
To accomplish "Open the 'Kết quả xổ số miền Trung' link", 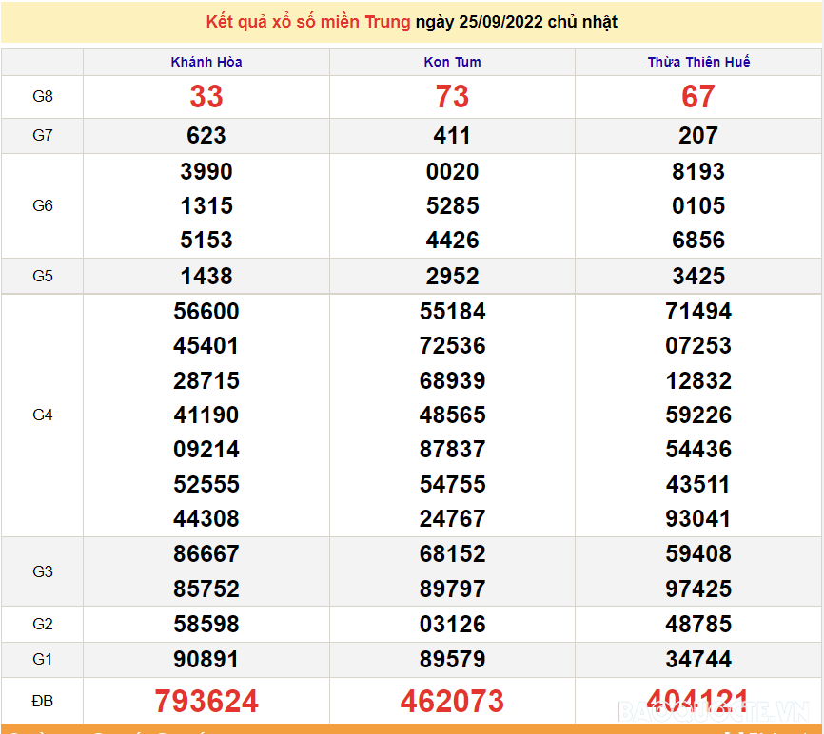I will 308,22.
